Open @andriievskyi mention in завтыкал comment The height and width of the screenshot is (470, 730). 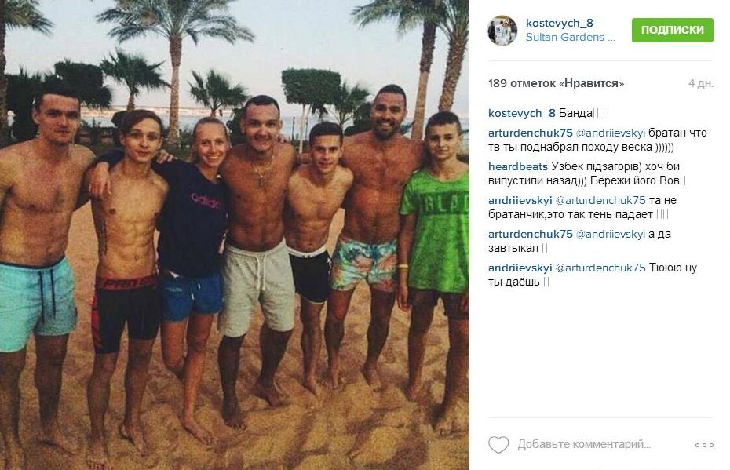tap(611, 234)
